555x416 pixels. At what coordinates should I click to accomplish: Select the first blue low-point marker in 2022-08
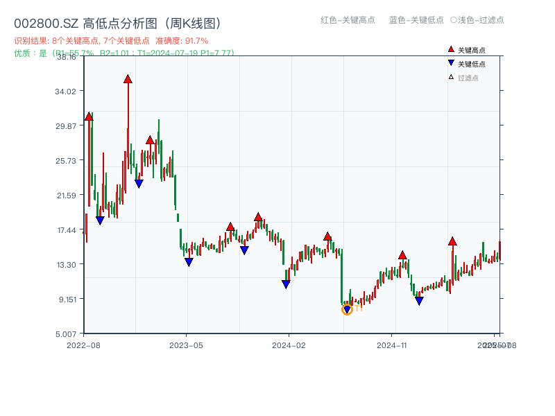[x=101, y=220]
